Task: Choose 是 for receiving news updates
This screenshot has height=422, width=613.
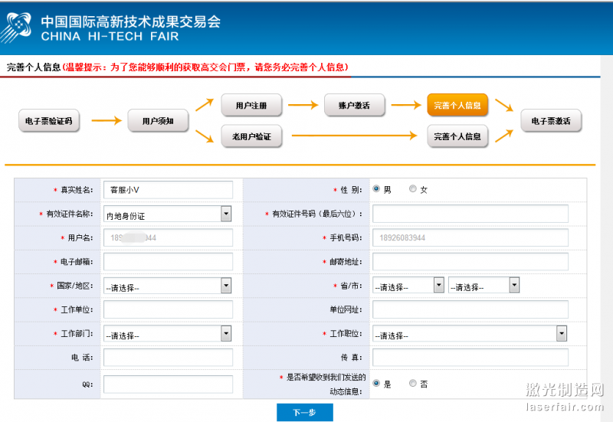Action: pyautogui.click(x=376, y=383)
